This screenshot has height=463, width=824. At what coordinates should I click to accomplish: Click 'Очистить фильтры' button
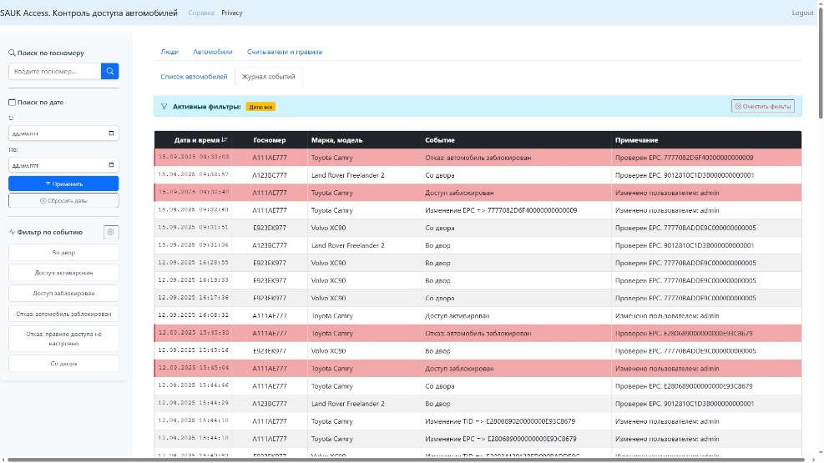coord(762,106)
